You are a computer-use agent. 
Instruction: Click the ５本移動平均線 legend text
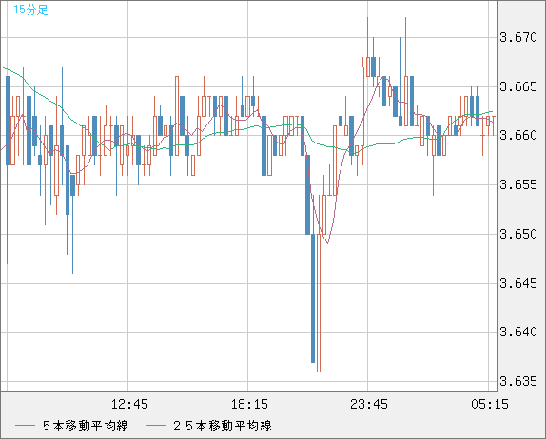tap(86, 426)
